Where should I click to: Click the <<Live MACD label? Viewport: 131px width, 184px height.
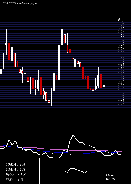pyautogui.click(x=110, y=177)
